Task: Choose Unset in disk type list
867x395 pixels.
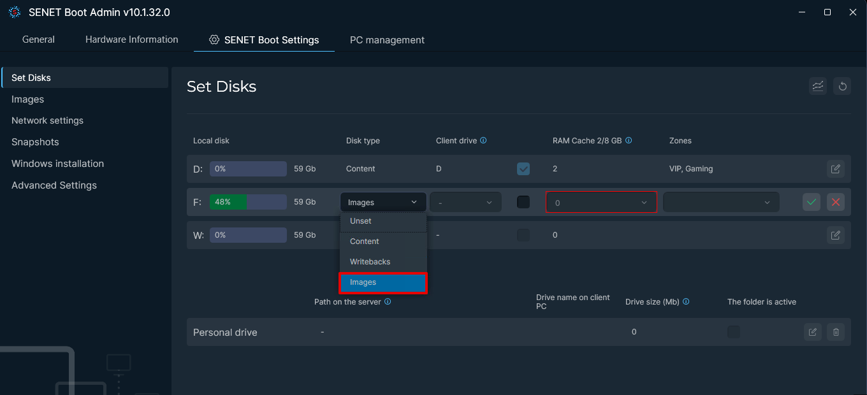Action: pyautogui.click(x=383, y=221)
